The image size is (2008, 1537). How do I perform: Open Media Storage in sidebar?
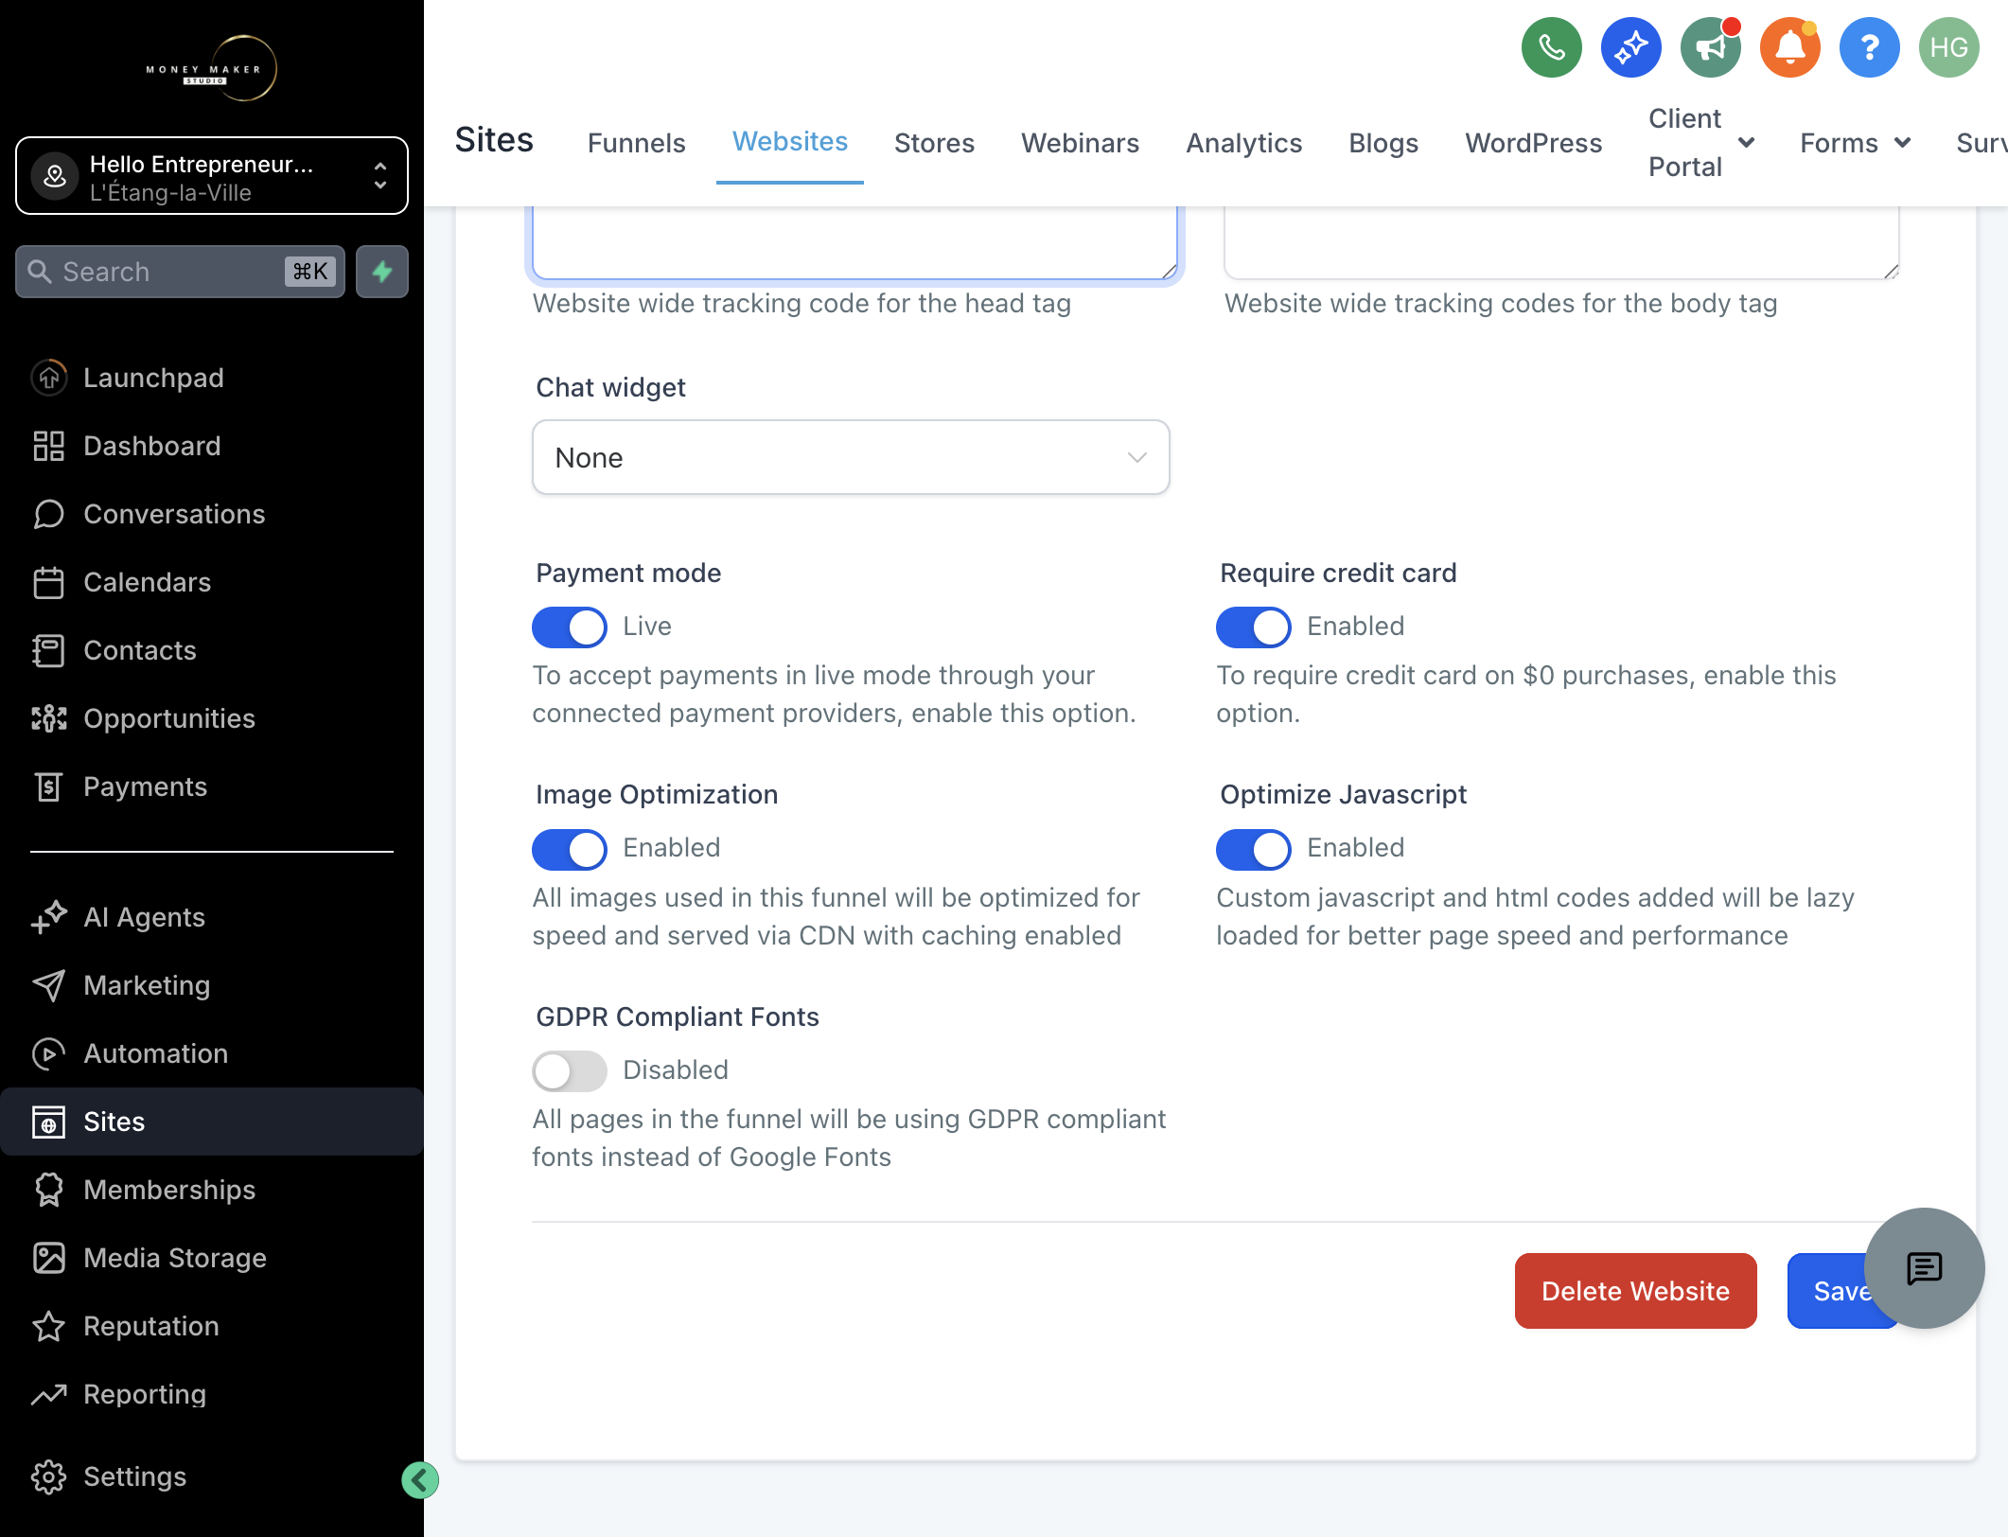pos(212,1258)
